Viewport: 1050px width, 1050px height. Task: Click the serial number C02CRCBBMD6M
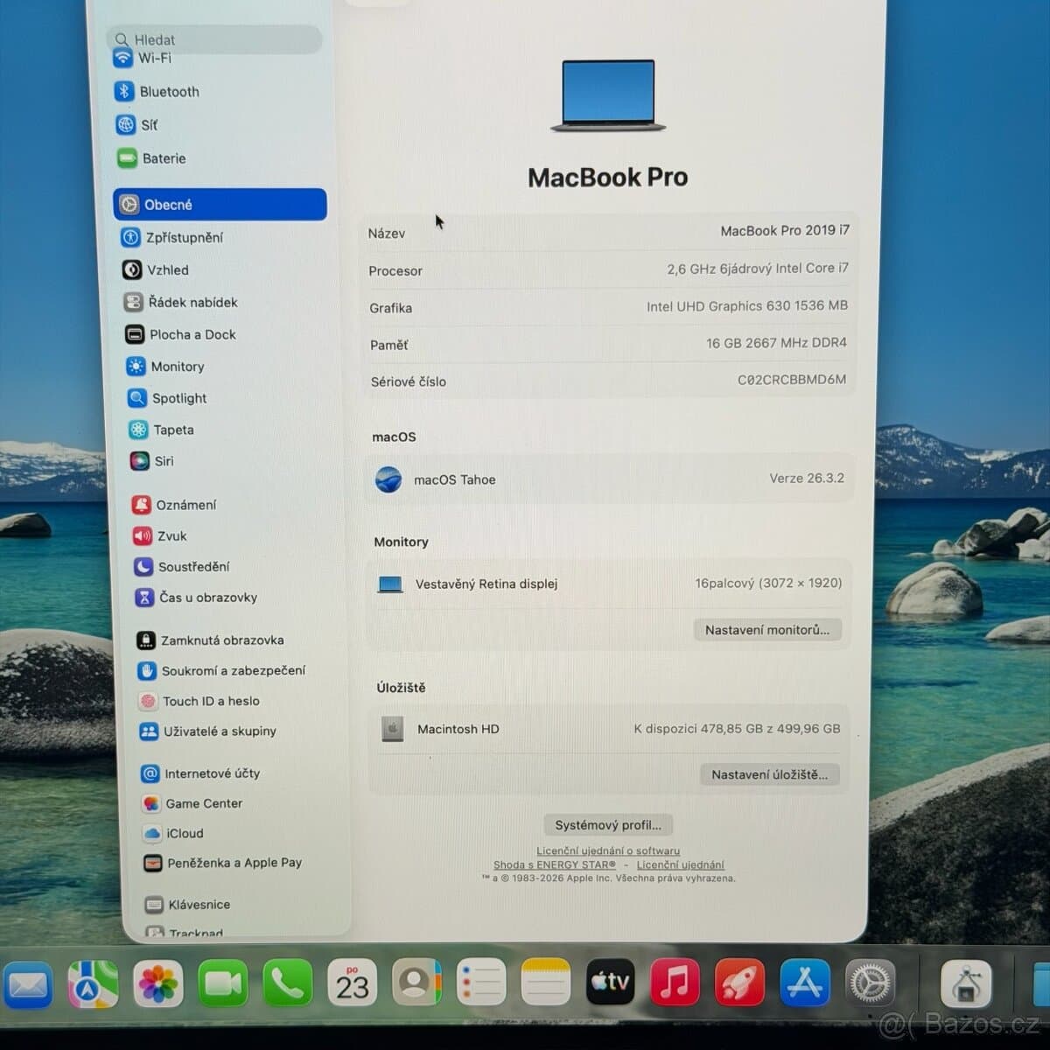(792, 380)
